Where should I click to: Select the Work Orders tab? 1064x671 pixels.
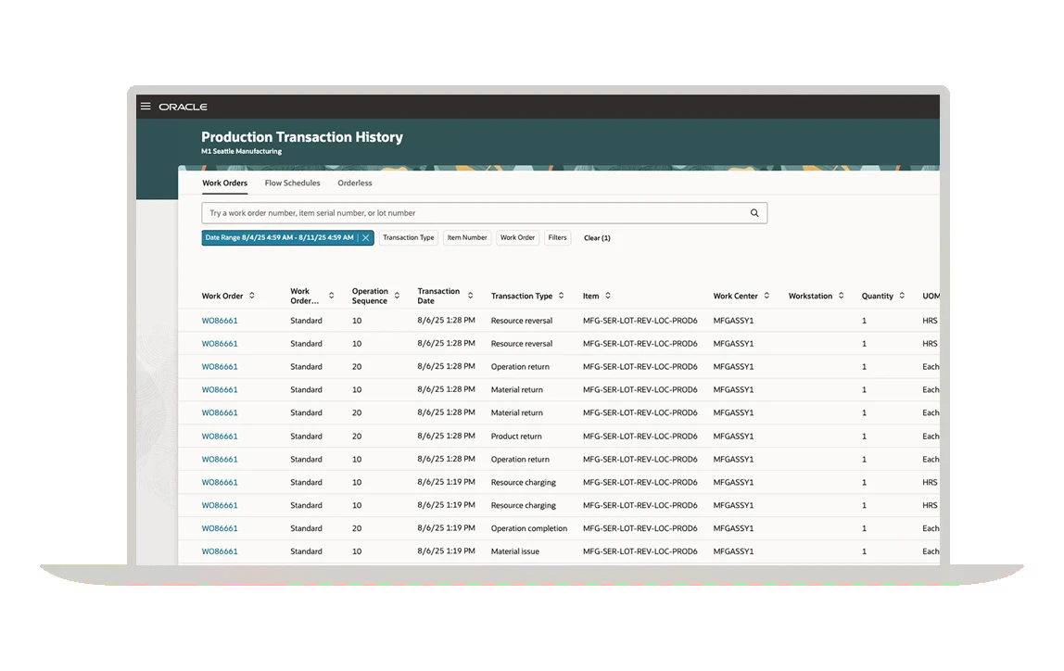coord(224,184)
